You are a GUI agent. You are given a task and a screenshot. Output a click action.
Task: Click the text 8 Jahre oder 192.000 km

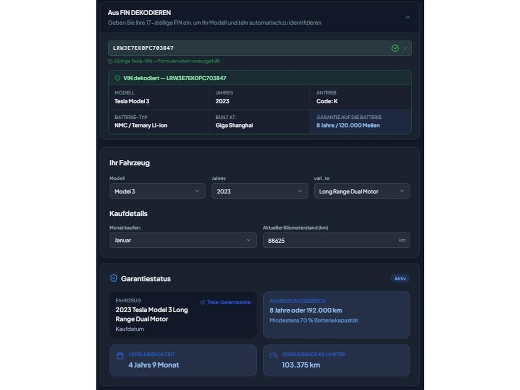[x=305, y=310]
